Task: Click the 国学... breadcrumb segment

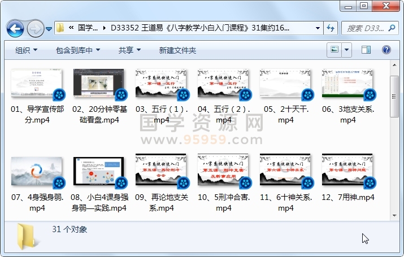Action: 88,28
